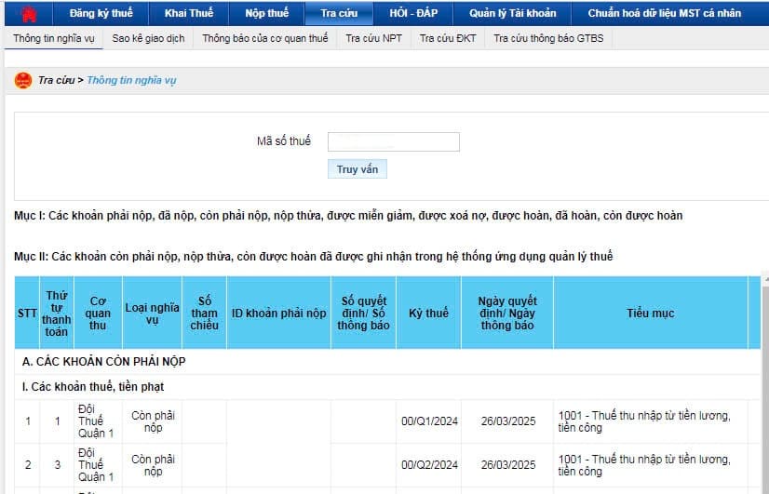This screenshot has height=494, width=769.
Task: Click A. CÁC KHOẢN CÒN PHẢI NỘP row
Action: coord(387,362)
